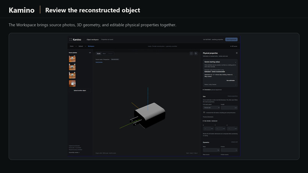
Task: Open the third source photo thumbnail
Action: point(72,75)
